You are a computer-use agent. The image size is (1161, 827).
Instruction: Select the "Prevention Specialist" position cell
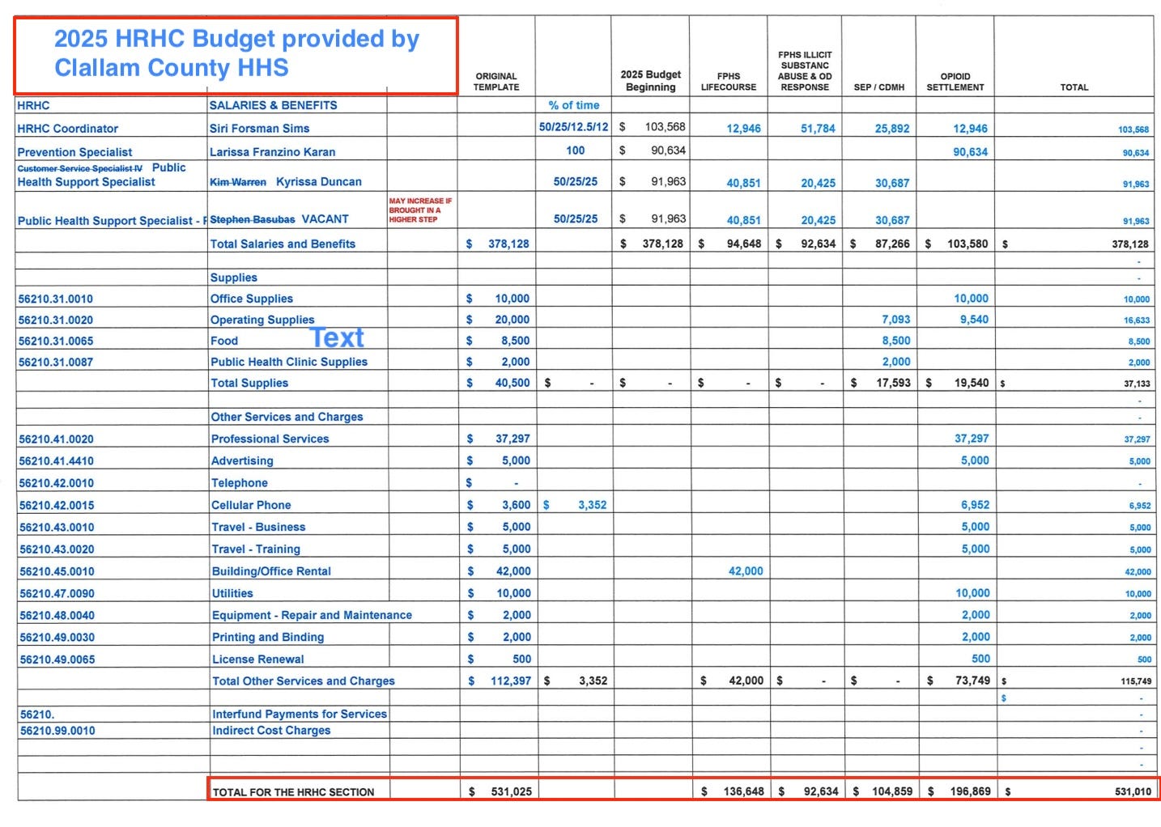(74, 152)
